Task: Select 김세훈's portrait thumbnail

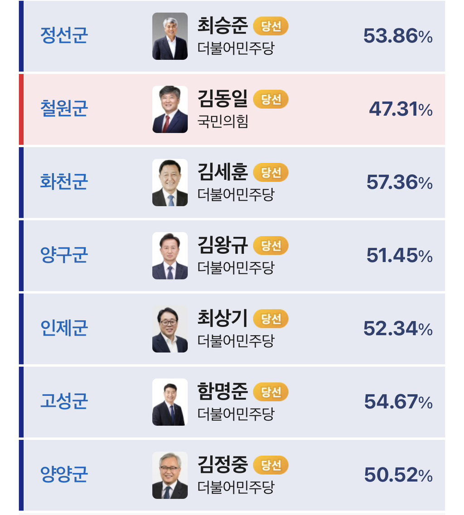Action: (170, 183)
